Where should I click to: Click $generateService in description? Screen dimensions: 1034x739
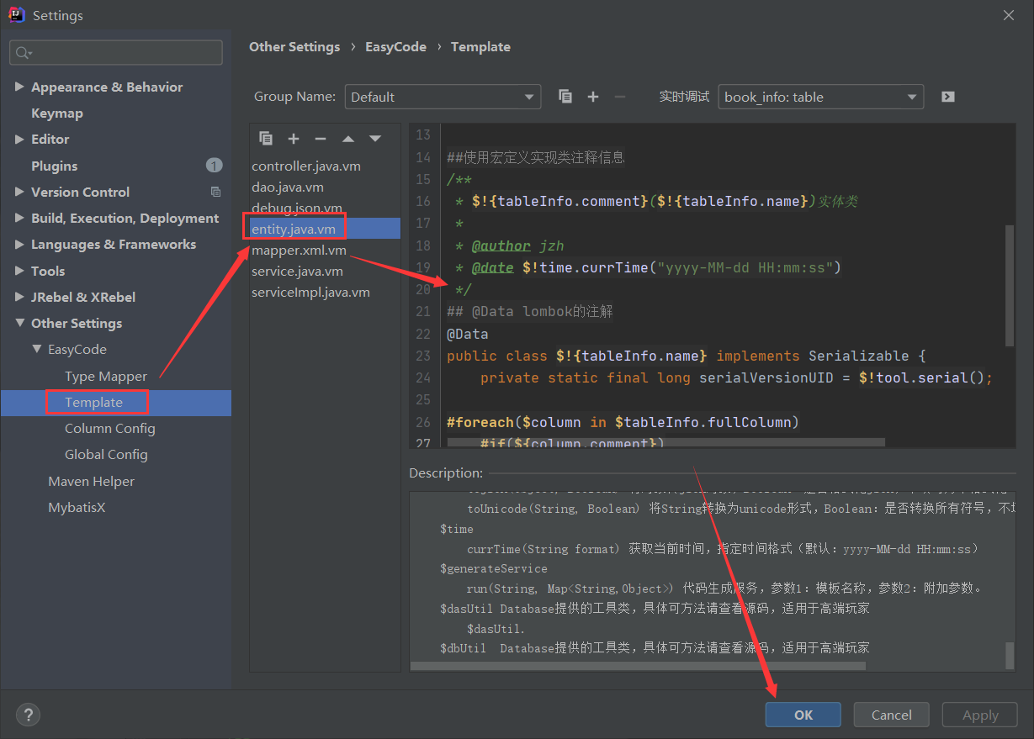click(x=493, y=568)
